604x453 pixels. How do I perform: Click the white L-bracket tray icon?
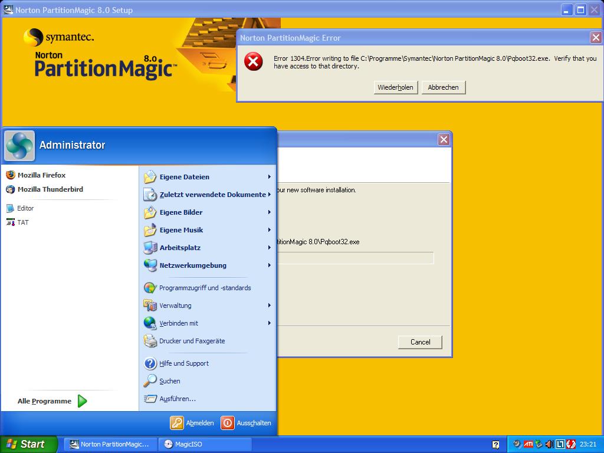click(560, 444)
